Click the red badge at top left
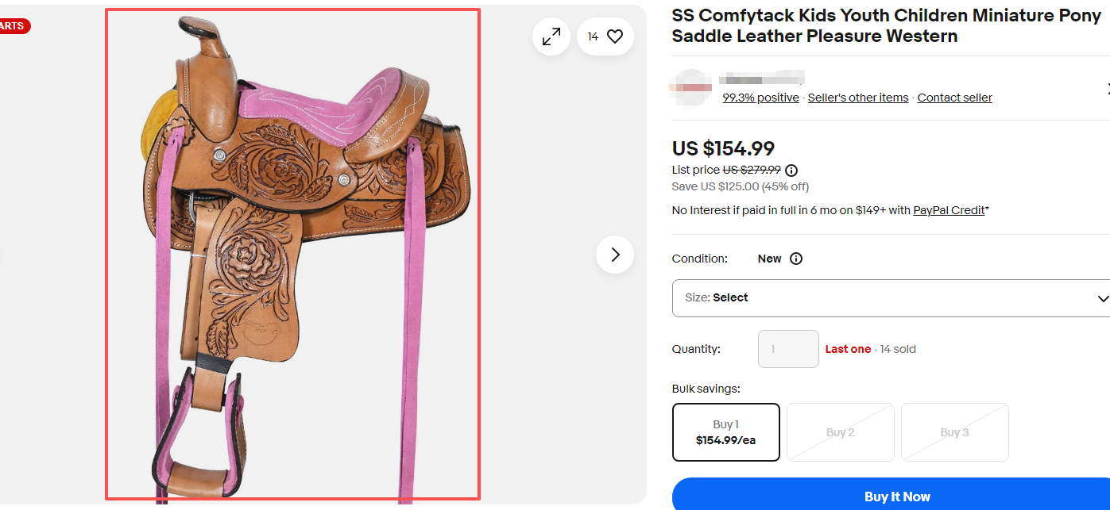The width and height of the screenshot is (1110, 510). [x=14, y=26]
